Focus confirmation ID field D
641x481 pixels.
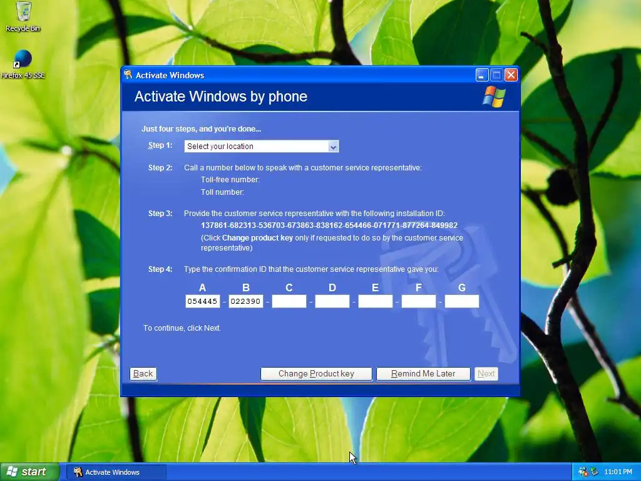(332, 301)
